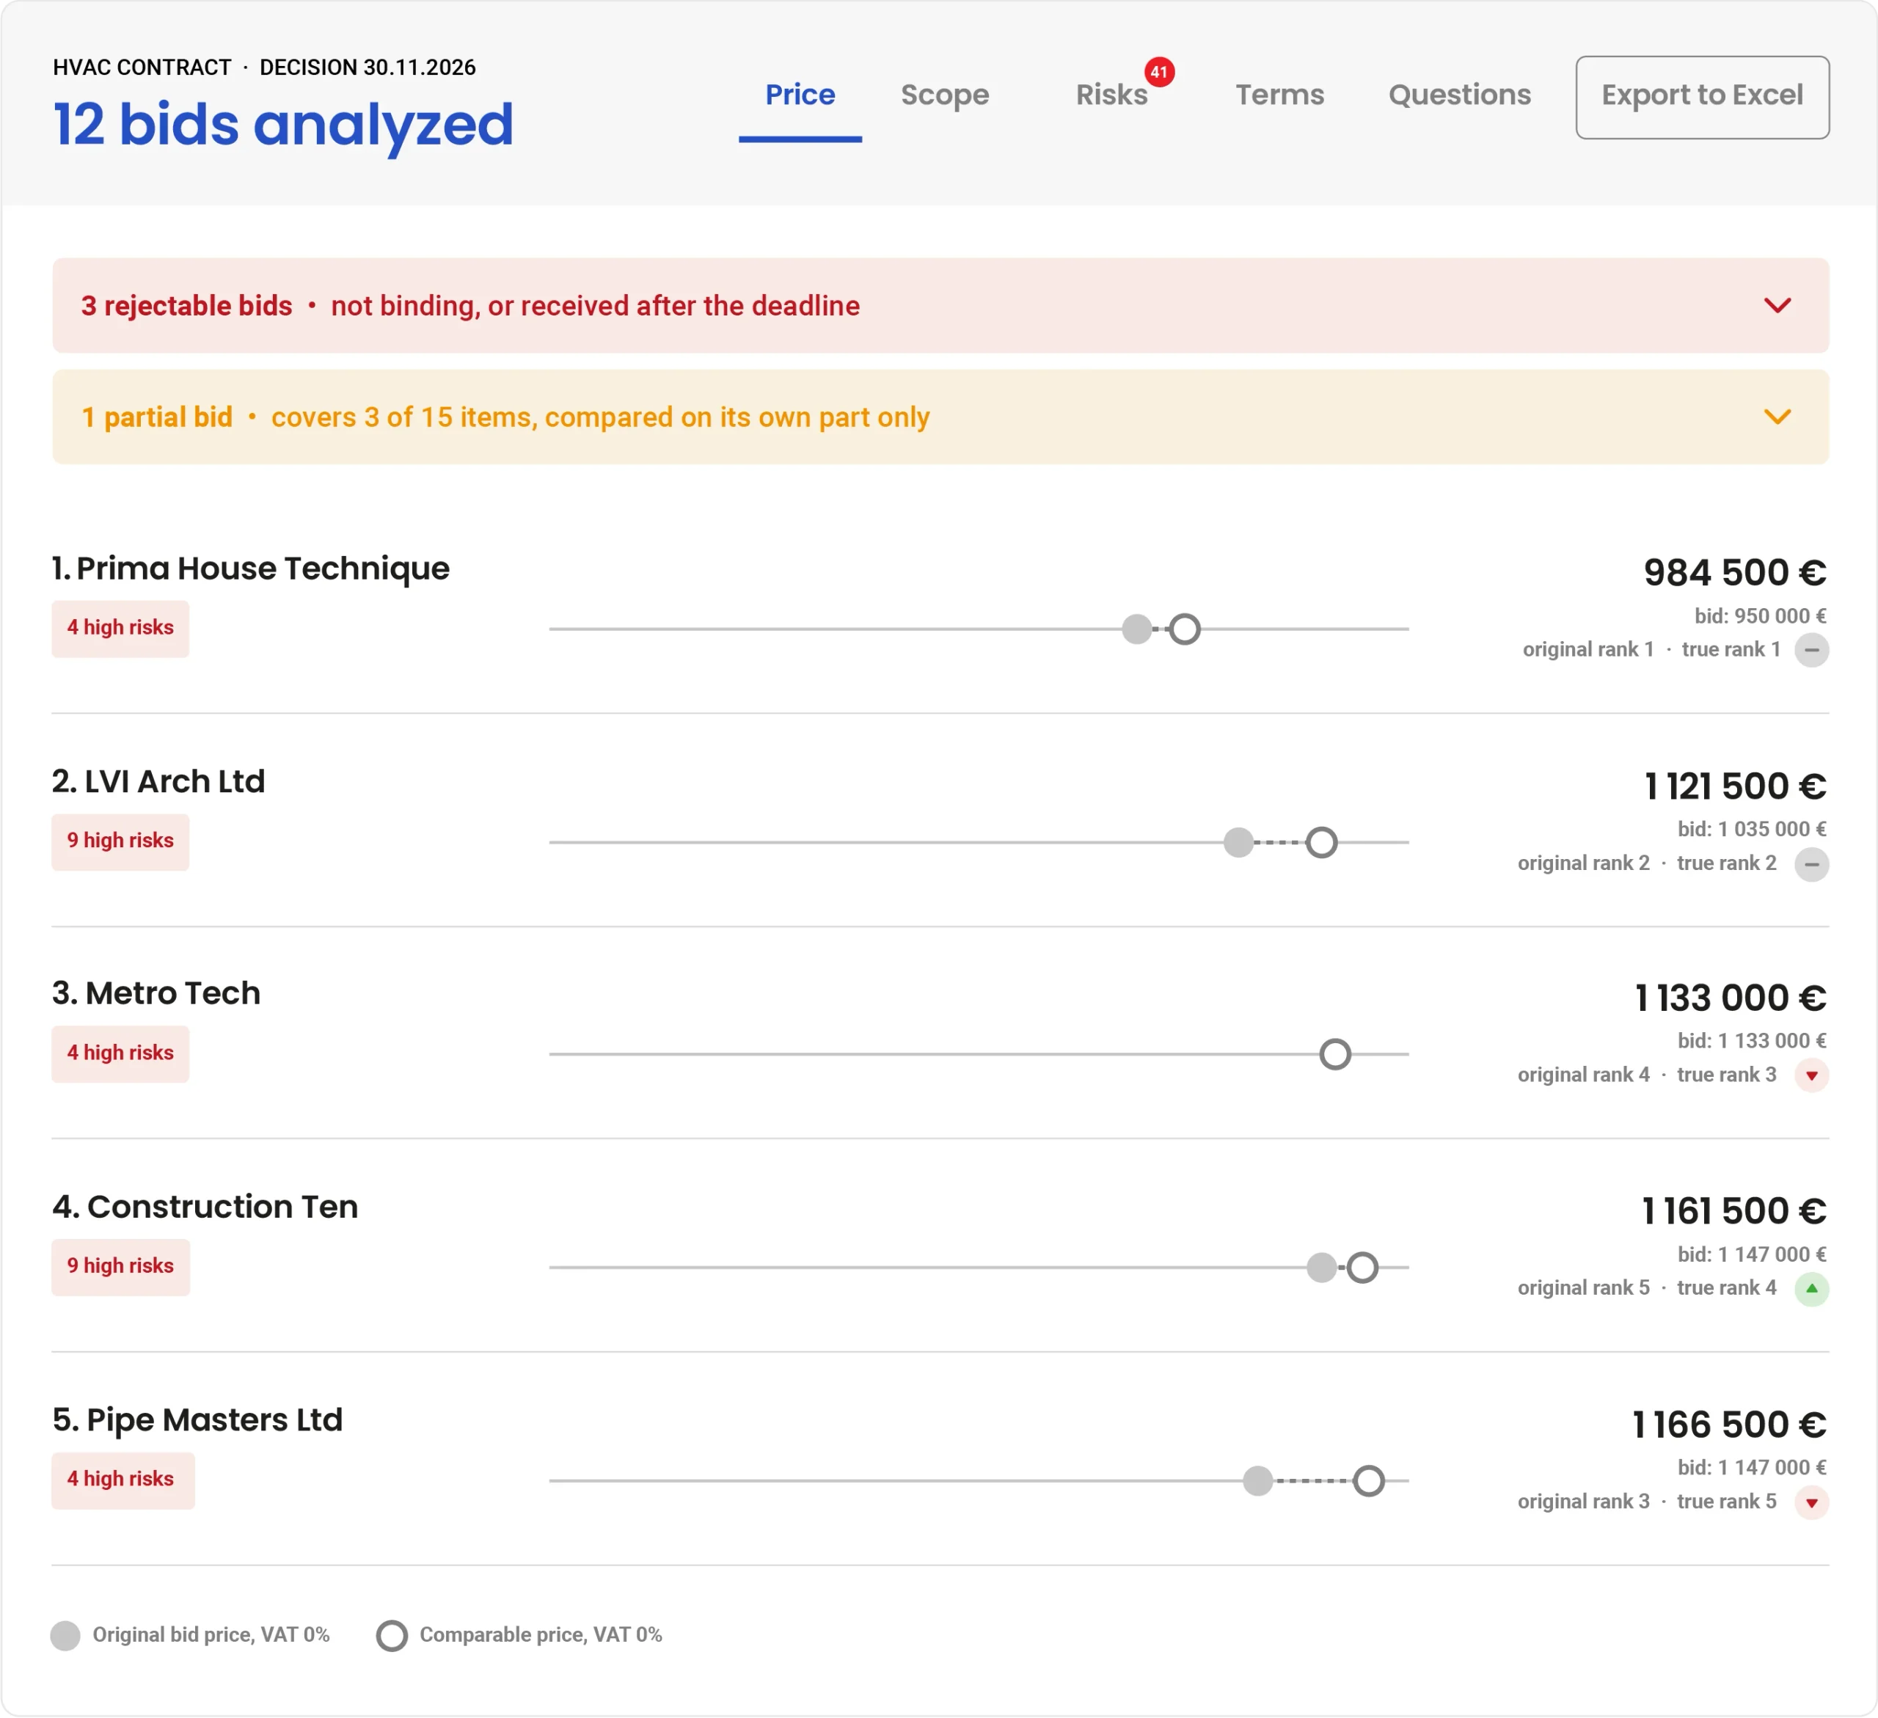Click the 'bid: 1 035 000 €' value

point(1751,829)
